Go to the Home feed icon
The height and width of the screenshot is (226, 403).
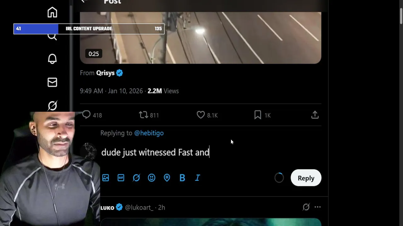(52, 13)
